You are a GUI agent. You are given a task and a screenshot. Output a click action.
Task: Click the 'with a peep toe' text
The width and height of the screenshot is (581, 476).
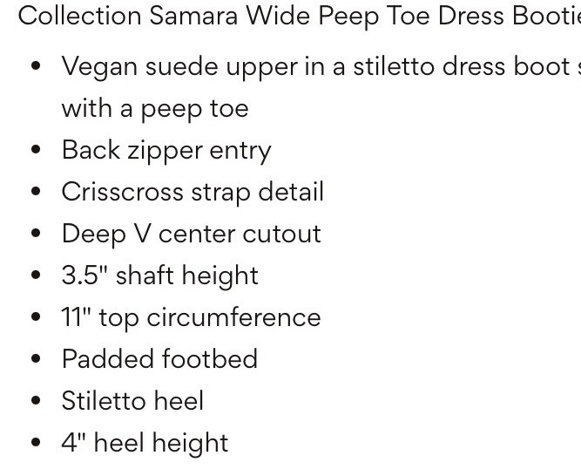[x=154, y=108]
